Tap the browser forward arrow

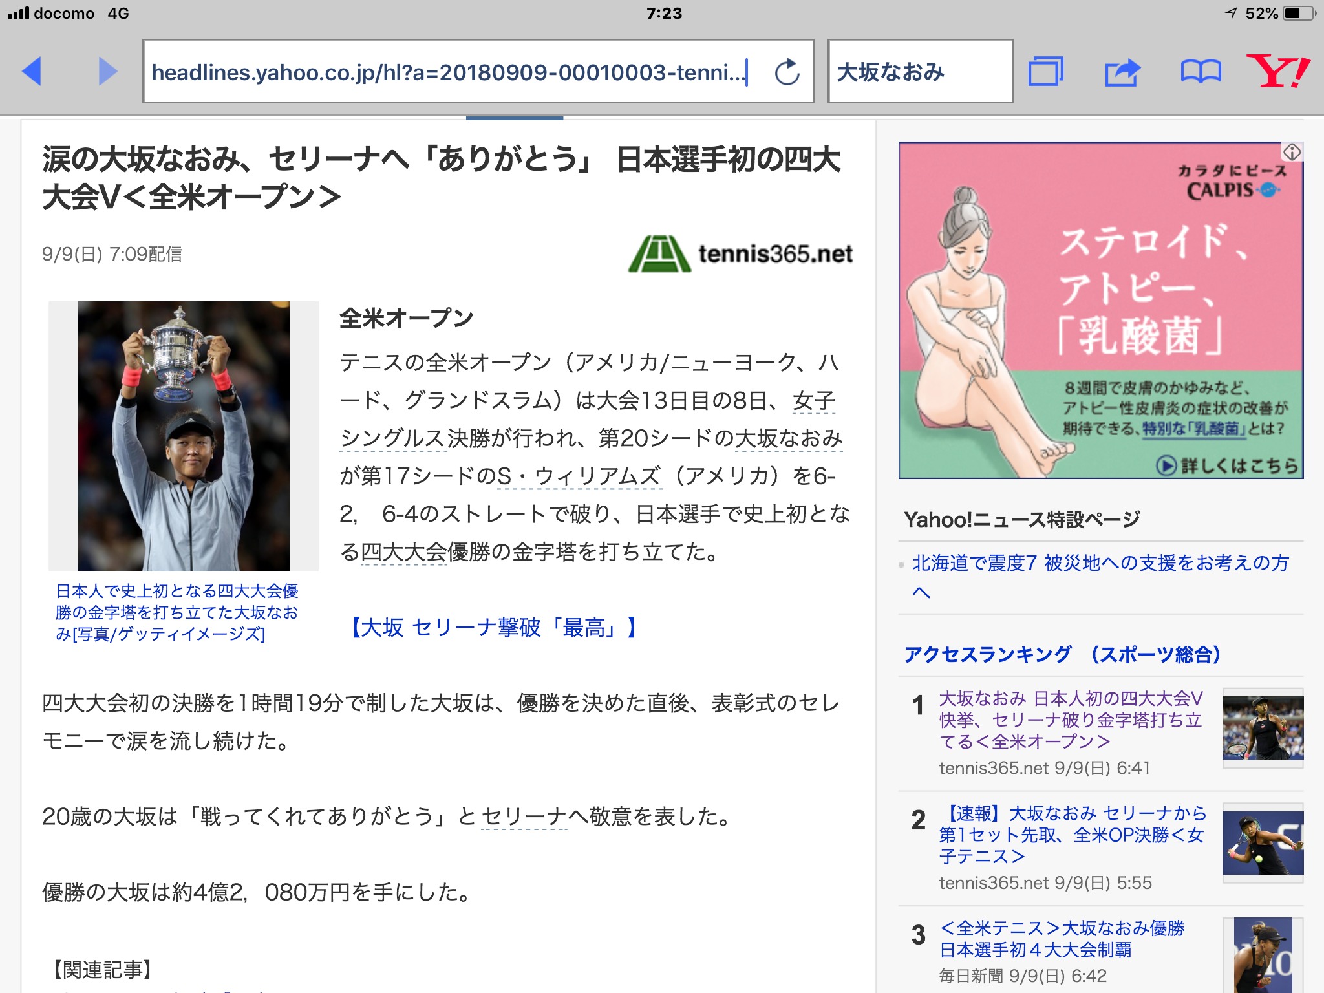pos(107,71)
